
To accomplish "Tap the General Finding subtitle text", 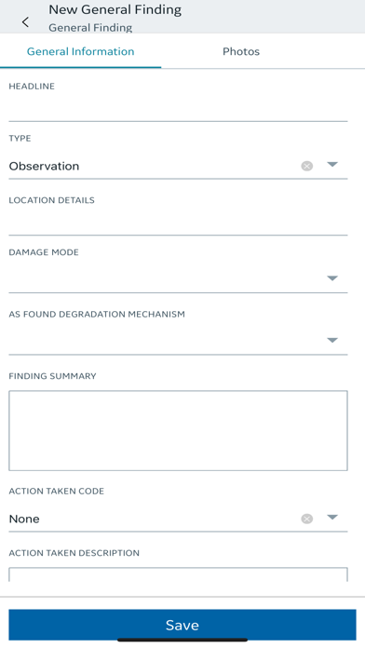I will 90,28.
